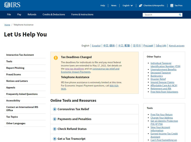Open Tax Pros page
Screen dimensions: 191x142
pyautogui.click(x=178, y=5)
